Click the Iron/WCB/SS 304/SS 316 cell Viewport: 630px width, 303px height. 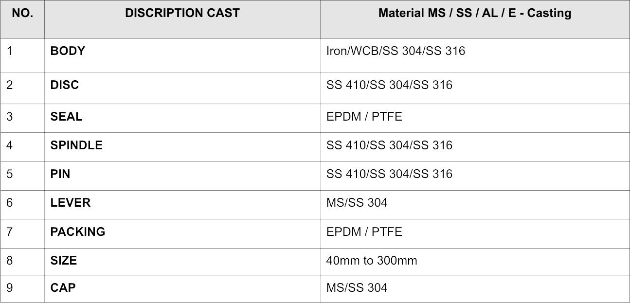tap(396, 51)
